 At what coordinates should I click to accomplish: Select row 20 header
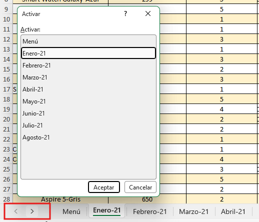pyautogui.click(x=6, y=119)
